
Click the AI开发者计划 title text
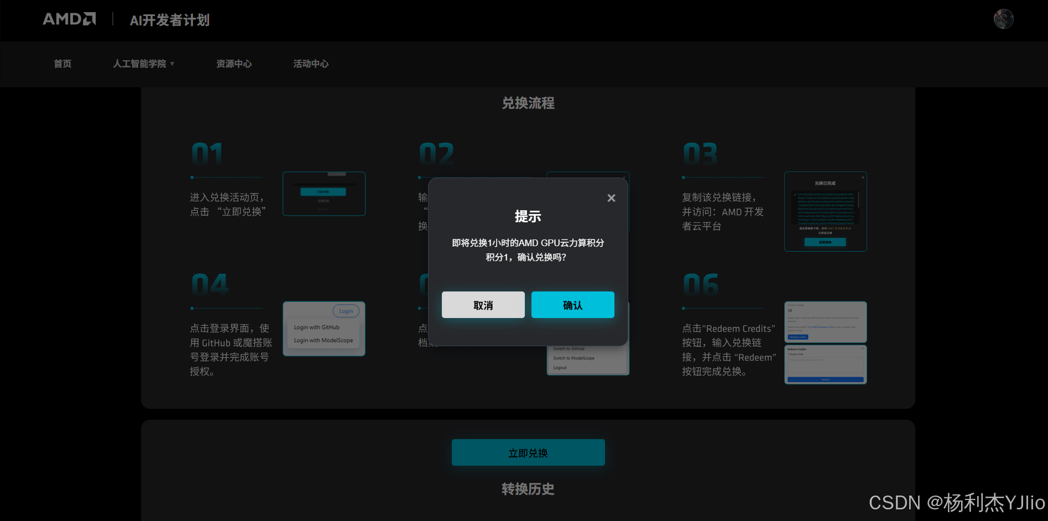tap(170, 20)
